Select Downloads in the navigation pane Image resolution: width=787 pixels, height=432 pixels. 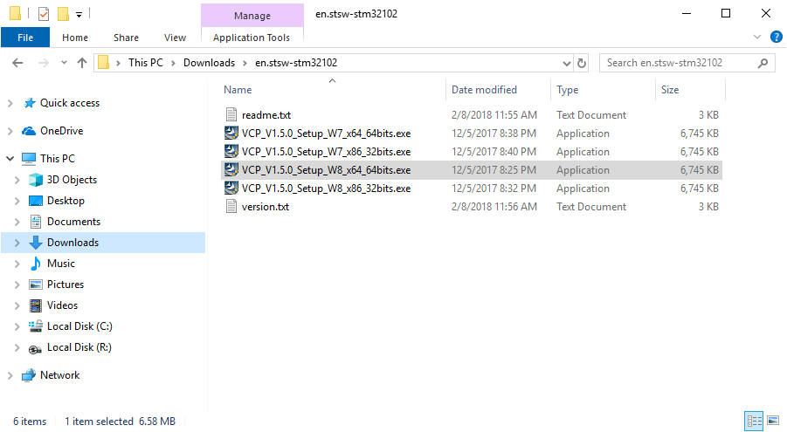[72, 243]
